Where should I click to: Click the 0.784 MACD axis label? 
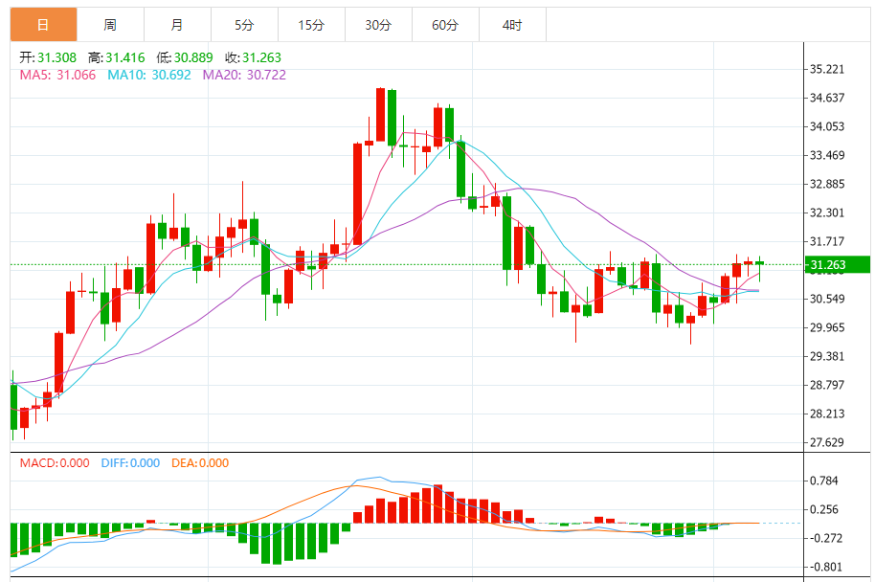[823, 481]
